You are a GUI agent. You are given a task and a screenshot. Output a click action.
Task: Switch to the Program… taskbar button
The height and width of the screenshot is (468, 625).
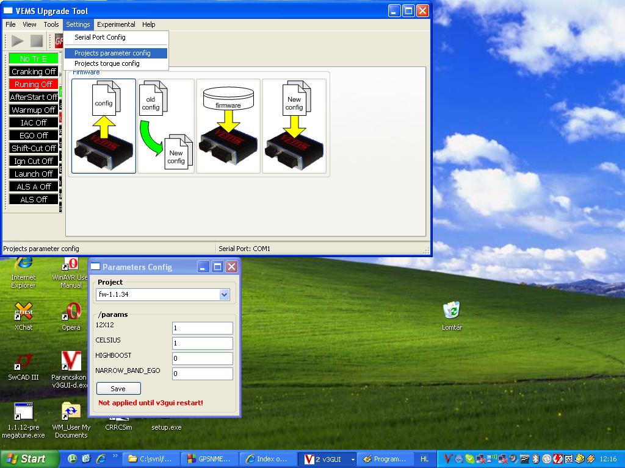click(x=386, y=459)
